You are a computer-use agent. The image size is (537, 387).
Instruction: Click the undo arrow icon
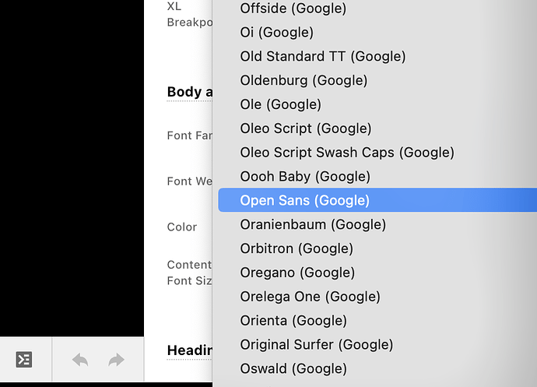(80, 360)
